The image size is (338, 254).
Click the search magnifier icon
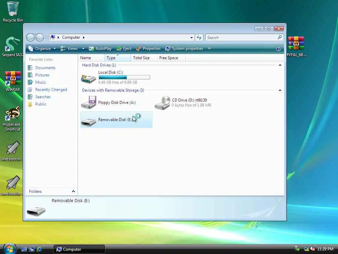coord(280,37)
